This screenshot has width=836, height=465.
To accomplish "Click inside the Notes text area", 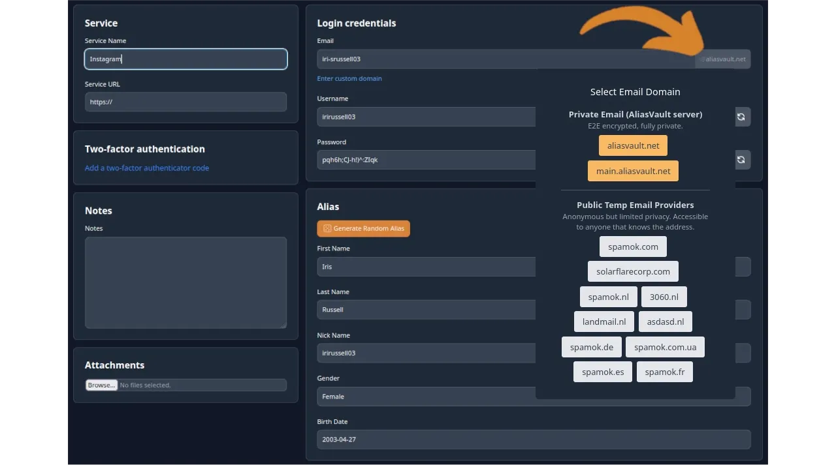I will 185,282.
